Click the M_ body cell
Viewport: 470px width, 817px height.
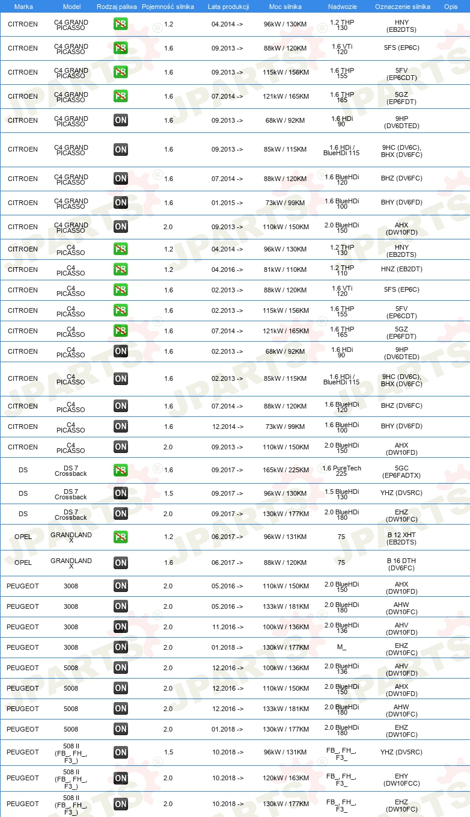pos(342,647)
